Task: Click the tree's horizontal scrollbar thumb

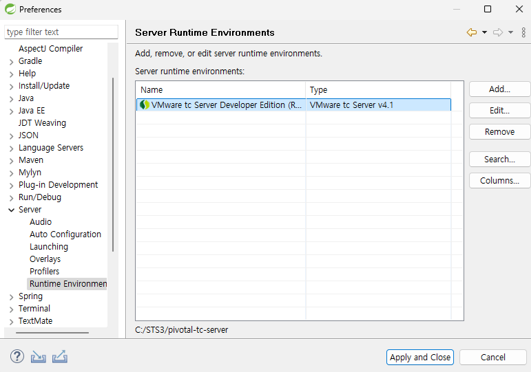Action: coord(52,333)
